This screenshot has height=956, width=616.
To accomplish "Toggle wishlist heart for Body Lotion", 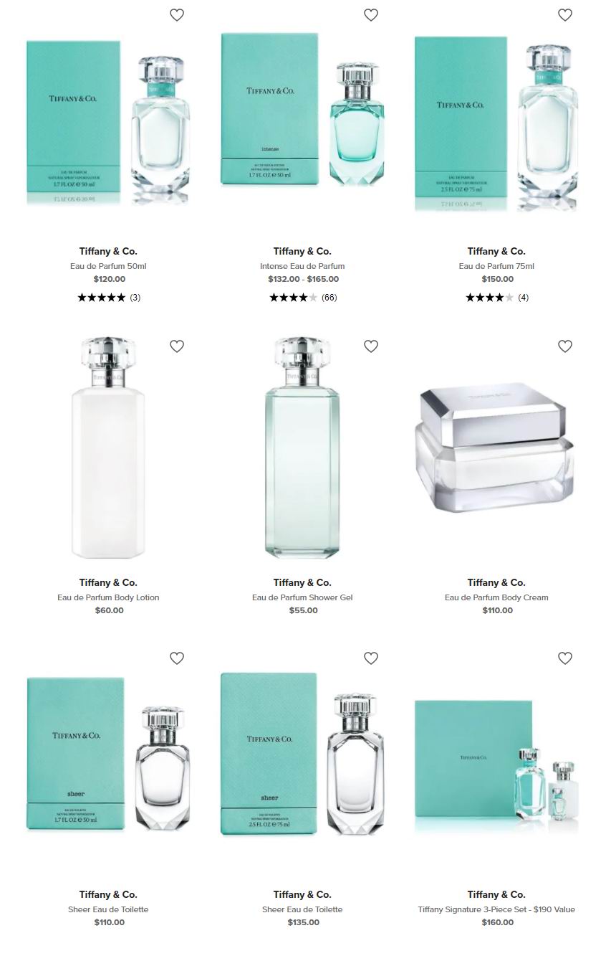I will tap(177, 346).
